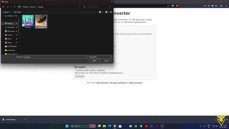Create a New folder
This screenshot has width=229, height=129.
(17, 12)
